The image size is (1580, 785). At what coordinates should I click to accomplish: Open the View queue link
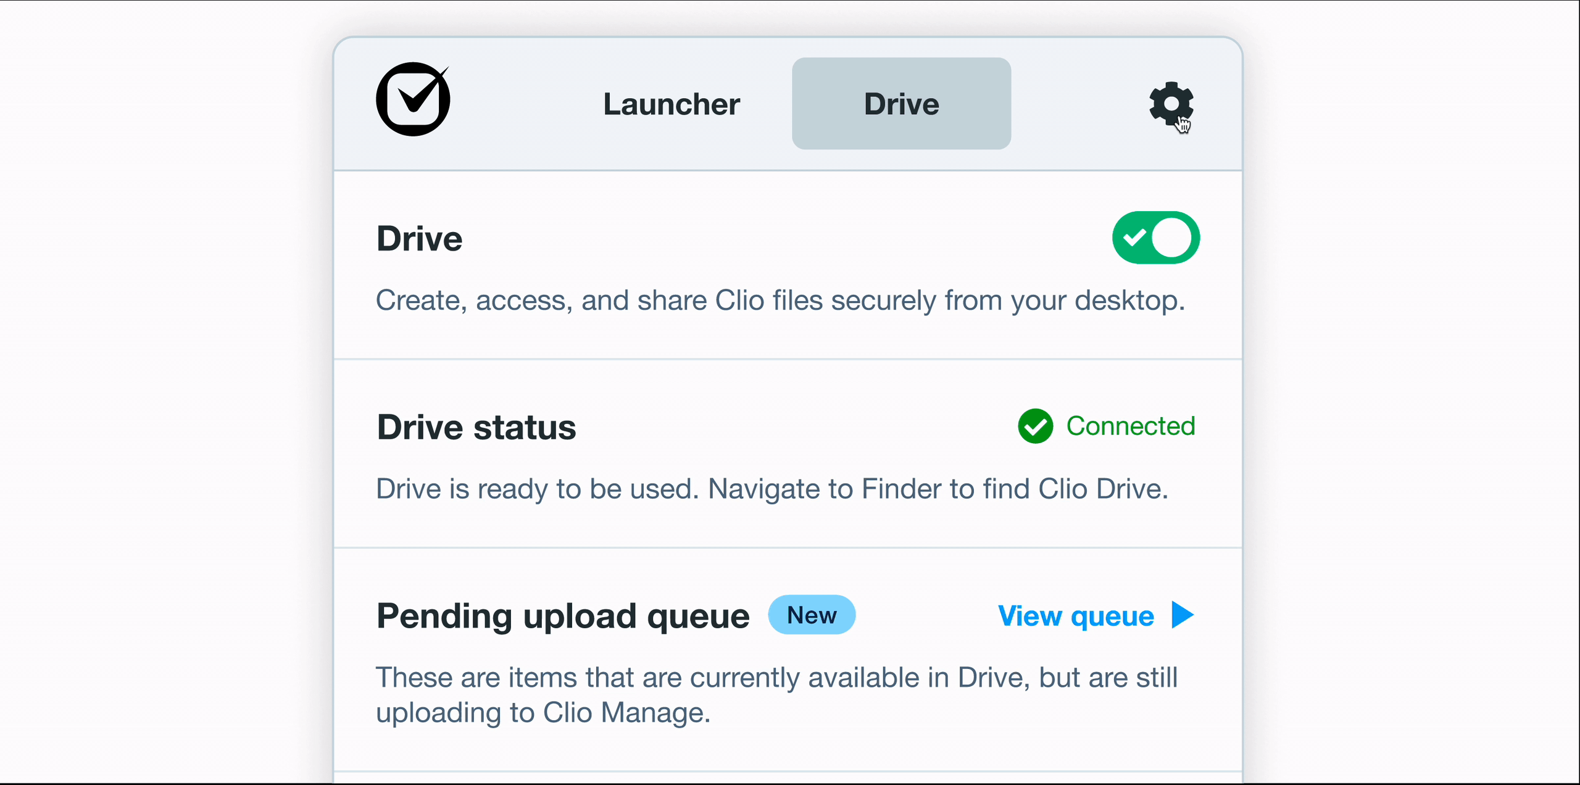[1076, 616]
